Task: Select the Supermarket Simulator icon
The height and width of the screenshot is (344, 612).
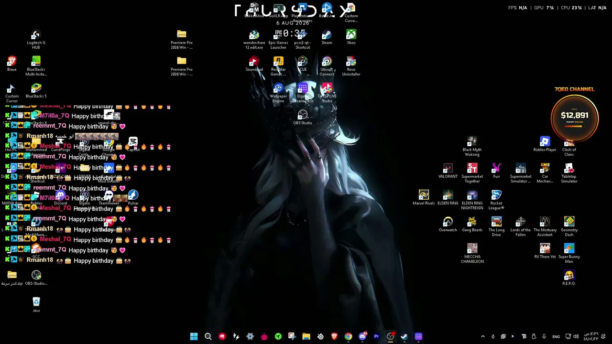Action: tap(521, 173)
